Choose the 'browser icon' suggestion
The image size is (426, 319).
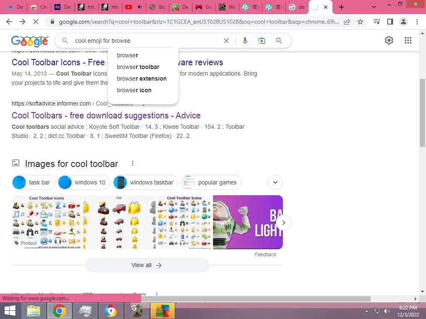(x=134, y=90)
